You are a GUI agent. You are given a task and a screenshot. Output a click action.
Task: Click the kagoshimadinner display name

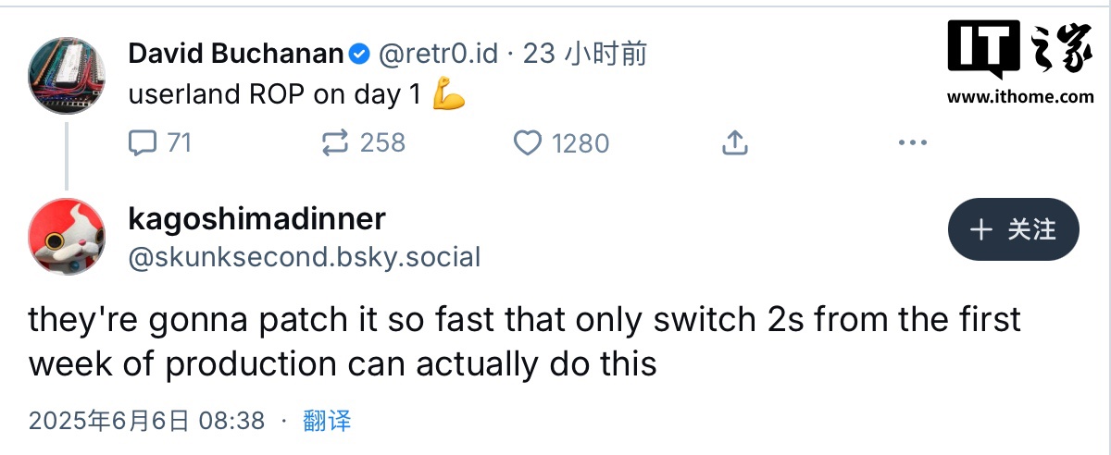coord(256,218)
